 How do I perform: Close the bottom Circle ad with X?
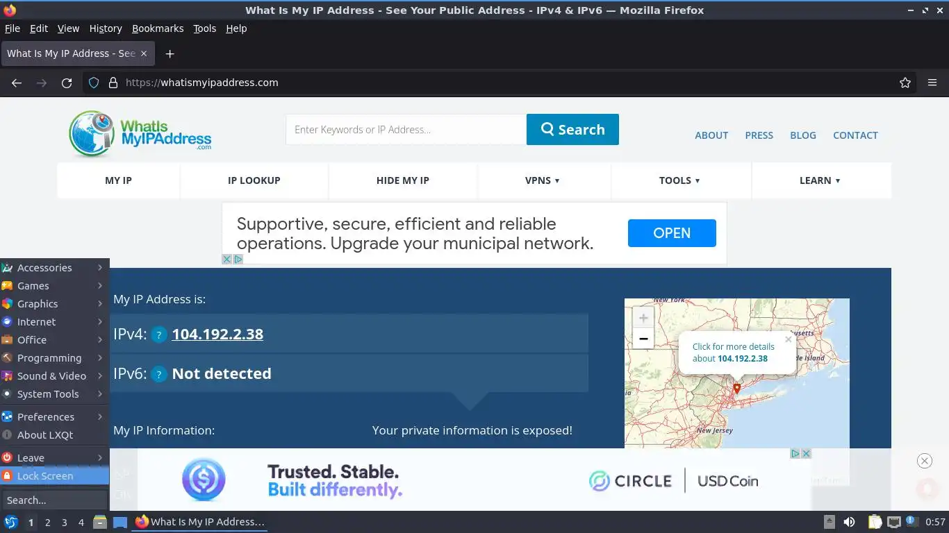[x=806, y=453]
